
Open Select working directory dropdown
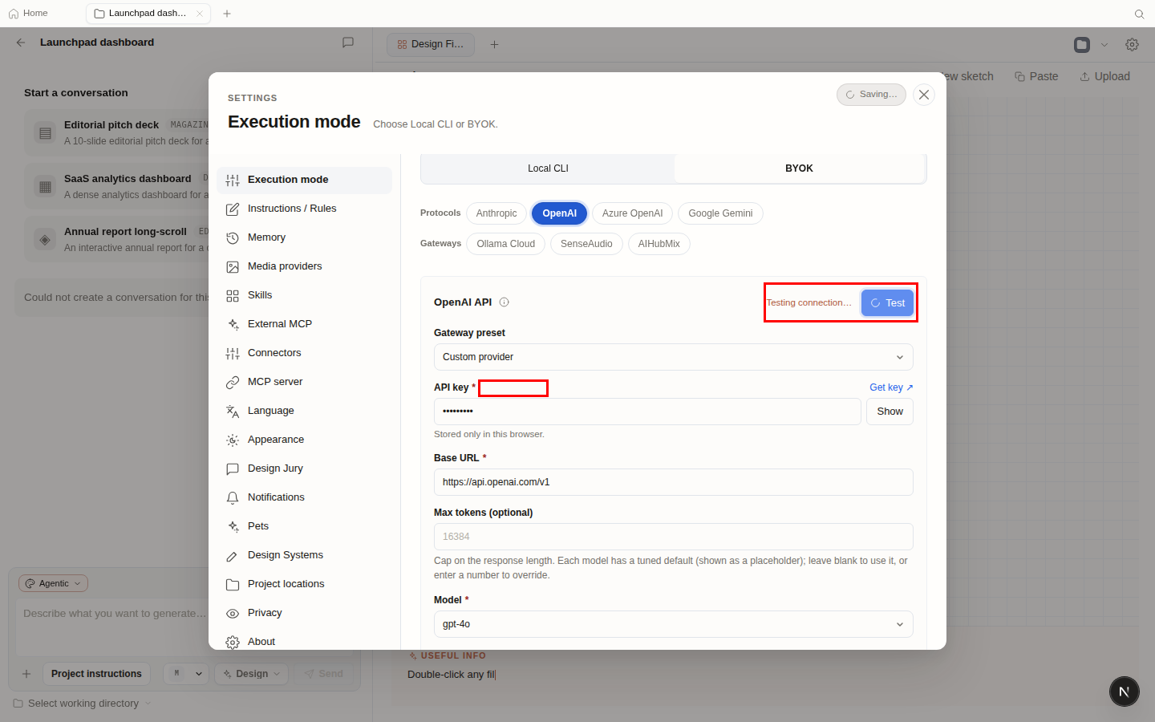(83, 704)
